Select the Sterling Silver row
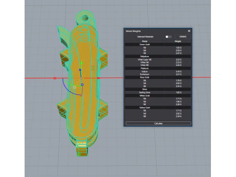This screenshot has width=236, height=177. [158, 92]
